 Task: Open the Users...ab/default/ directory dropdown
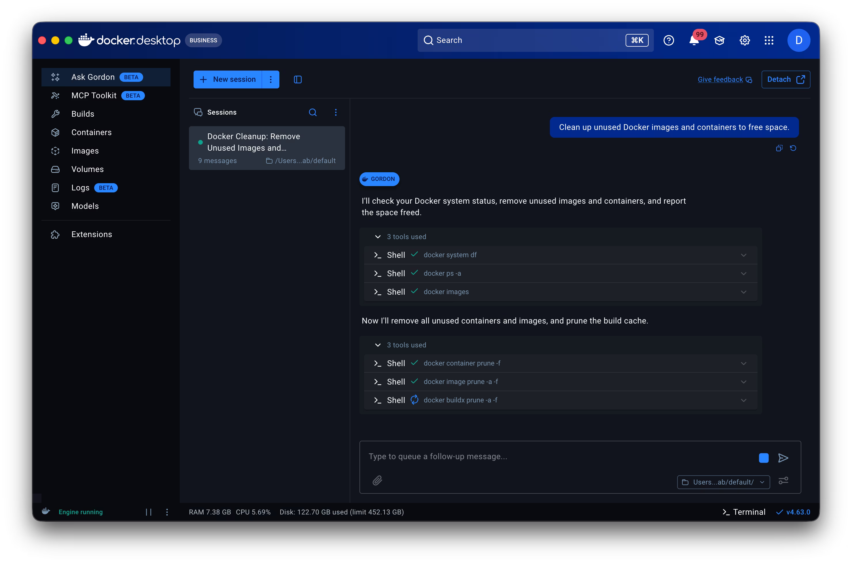tap(722, 482)
